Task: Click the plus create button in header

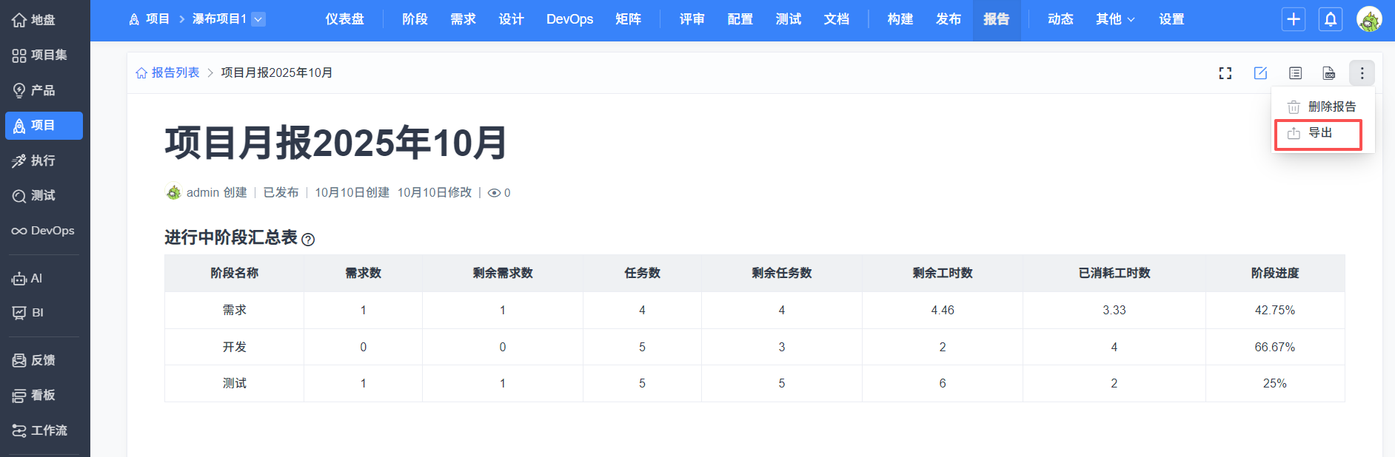Action: [x=1294, y=19]
